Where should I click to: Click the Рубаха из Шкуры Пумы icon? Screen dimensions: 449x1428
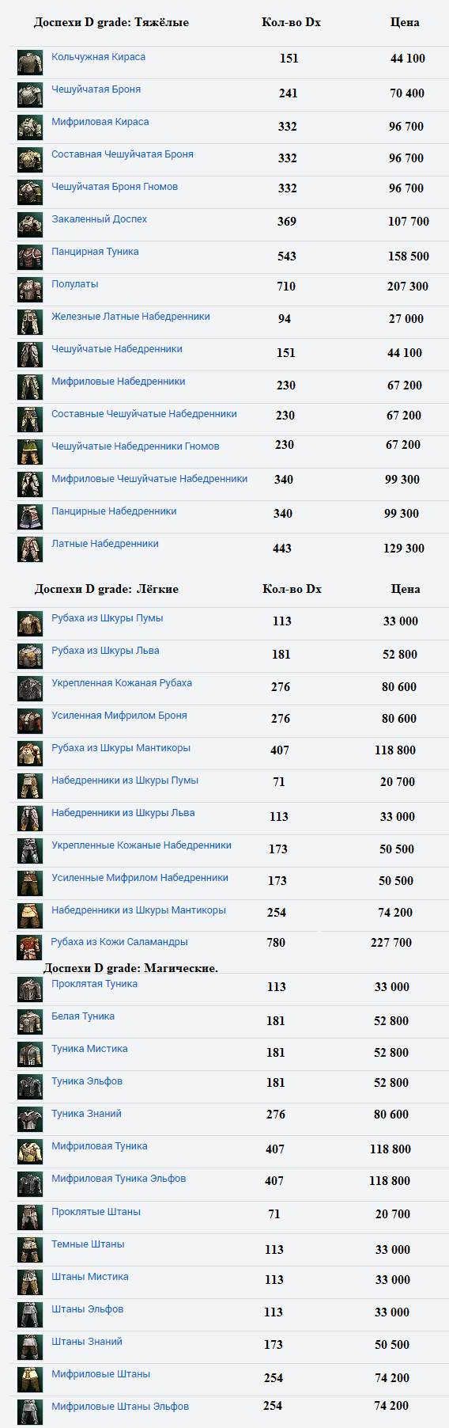(30, 624)
